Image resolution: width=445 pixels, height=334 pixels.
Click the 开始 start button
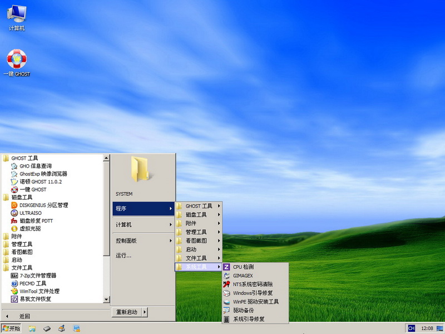(x=12, y=328)
